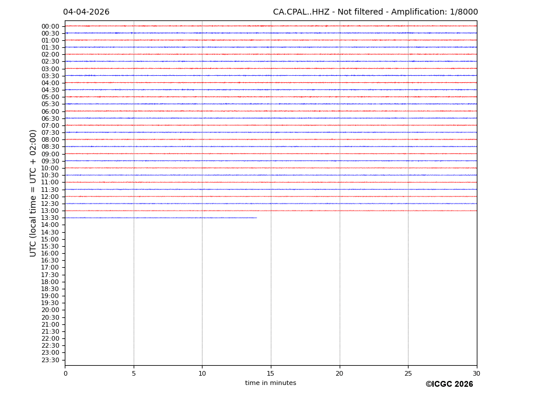Click the 21:00 row time label
541x406 pixels.
pos(50,324)
